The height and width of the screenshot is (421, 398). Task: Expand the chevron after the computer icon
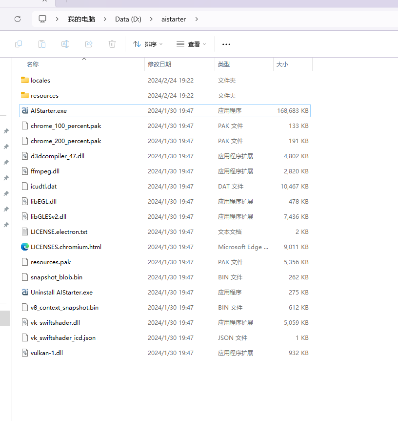[x=57, y=19]
